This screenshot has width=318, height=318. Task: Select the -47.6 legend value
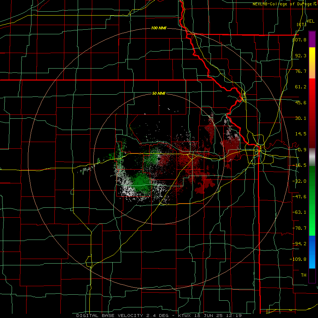(299, 197)
